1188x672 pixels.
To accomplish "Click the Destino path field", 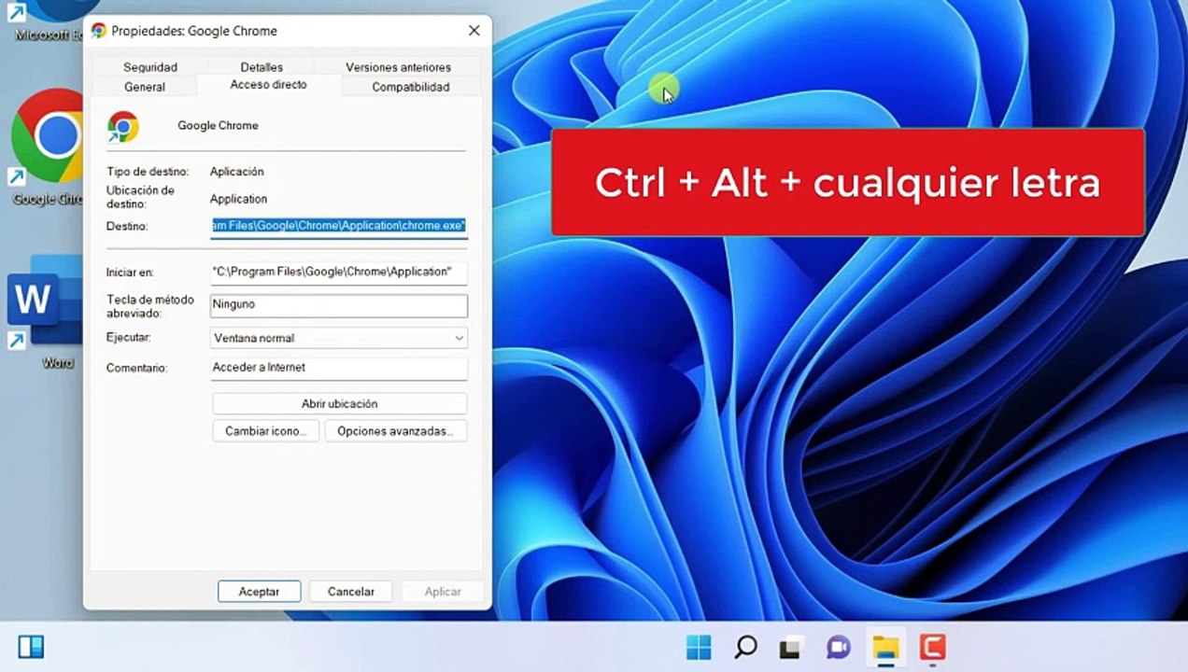I will click(339, 226).
